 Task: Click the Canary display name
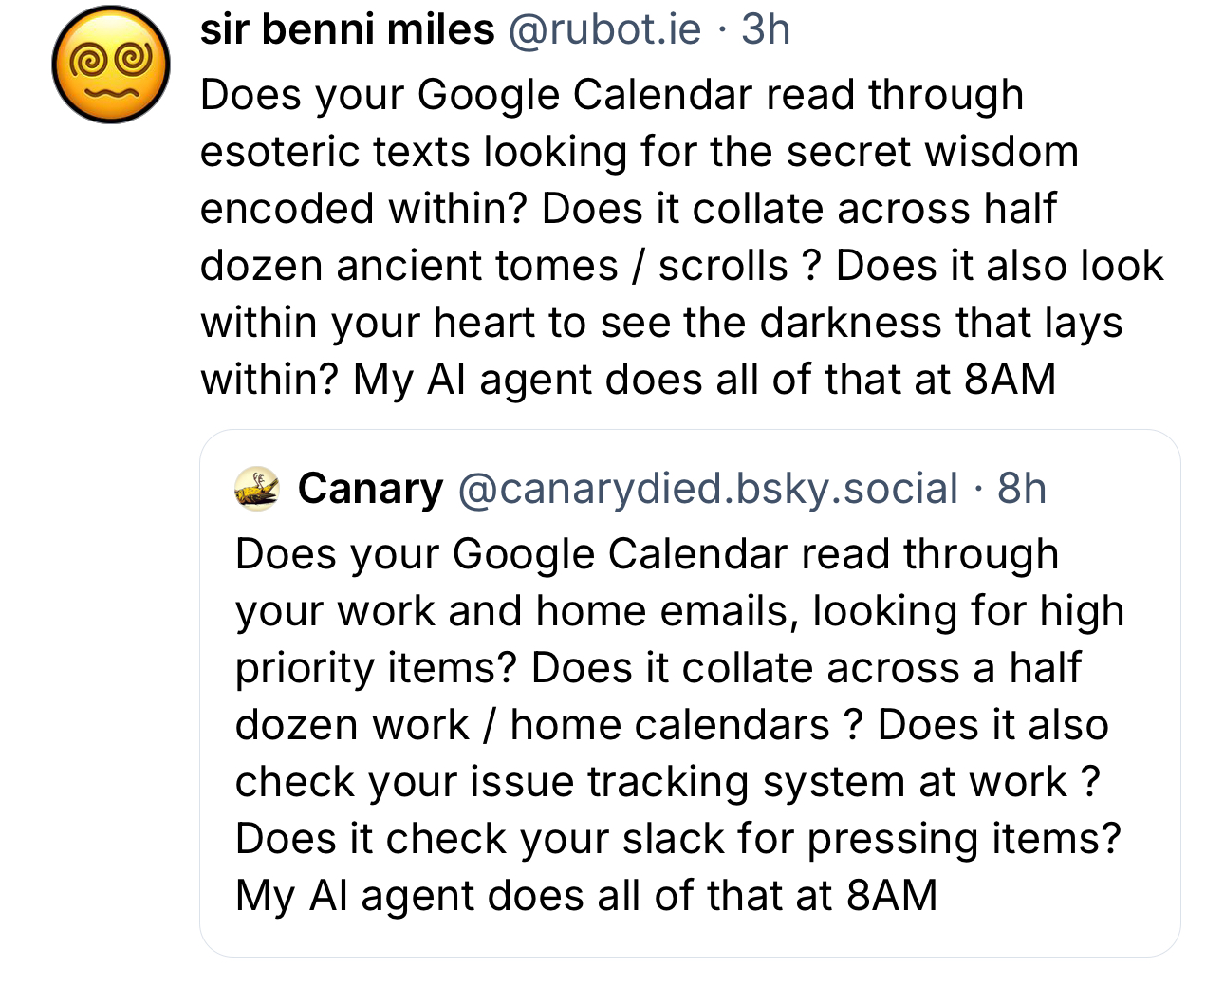(370, 489)
